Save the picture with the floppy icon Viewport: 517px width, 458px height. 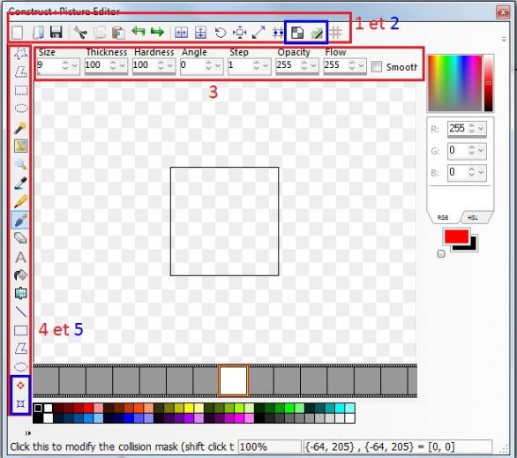(x=56, y=33)
